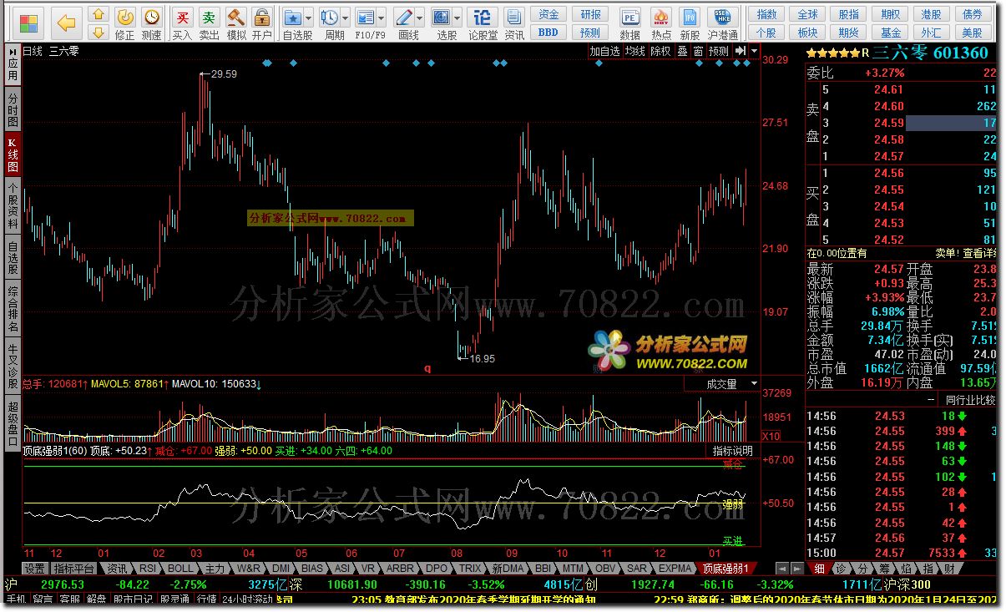Click the 细 detail tab
This screenshot has height=612, width=1006.
[x=818, y=568]
